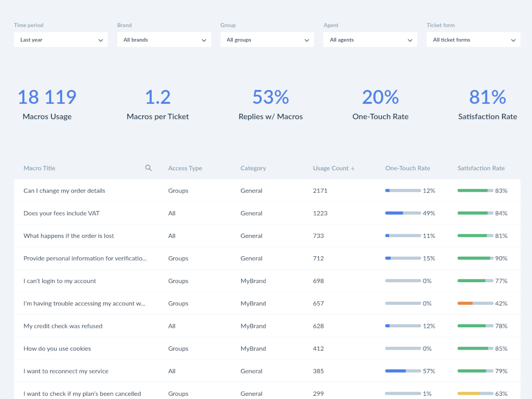Click usage count value 657
The width and height of the screenshot is (532, 399).
coord(318,303)
